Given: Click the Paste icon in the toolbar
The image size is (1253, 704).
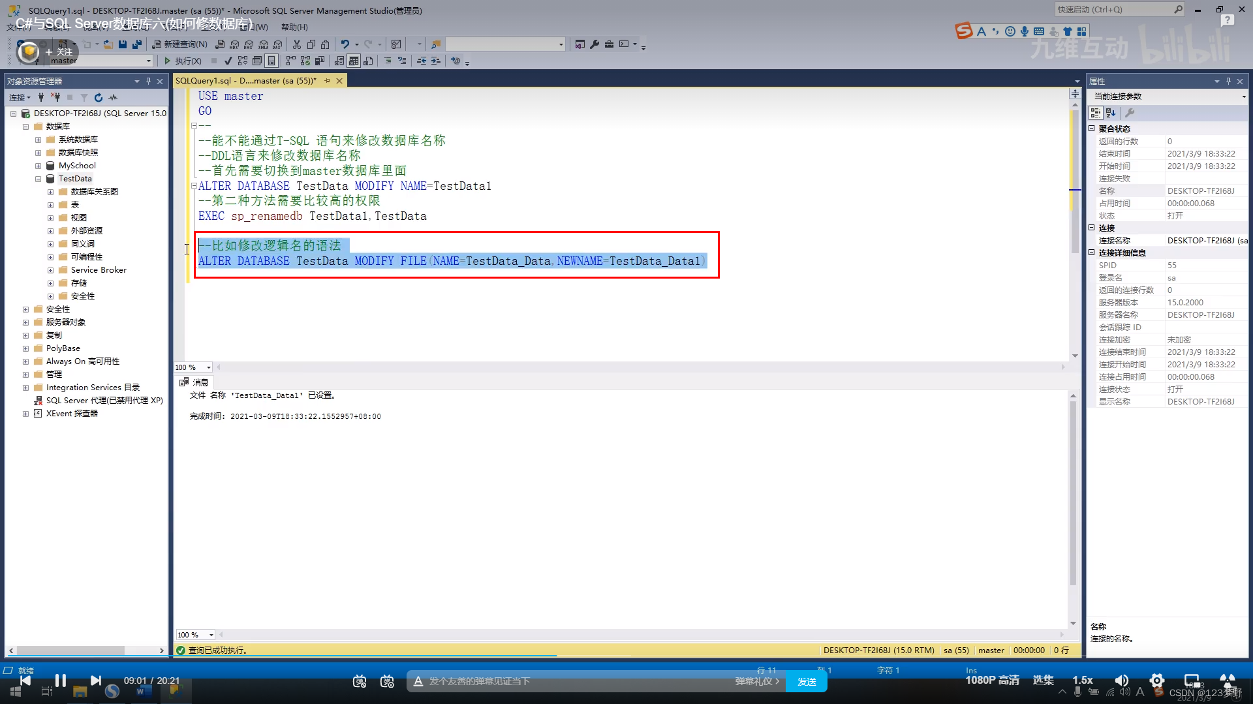Looking at the screenshot, I should point(325,44).
